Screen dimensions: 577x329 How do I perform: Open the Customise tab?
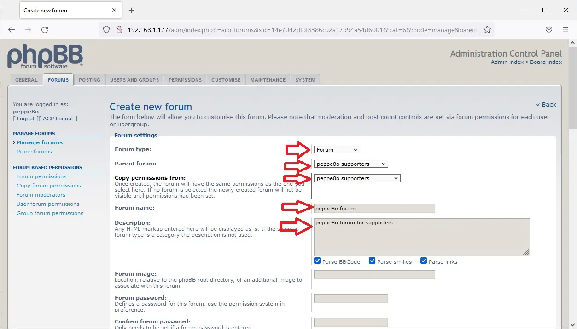(x=226, y=80)
